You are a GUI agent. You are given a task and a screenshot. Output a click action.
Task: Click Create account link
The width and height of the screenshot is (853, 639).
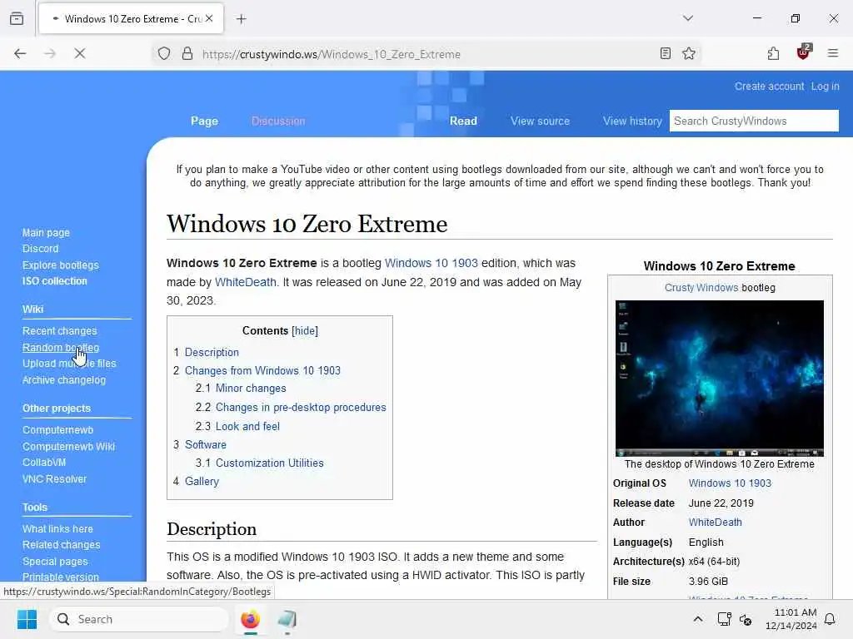769,87
